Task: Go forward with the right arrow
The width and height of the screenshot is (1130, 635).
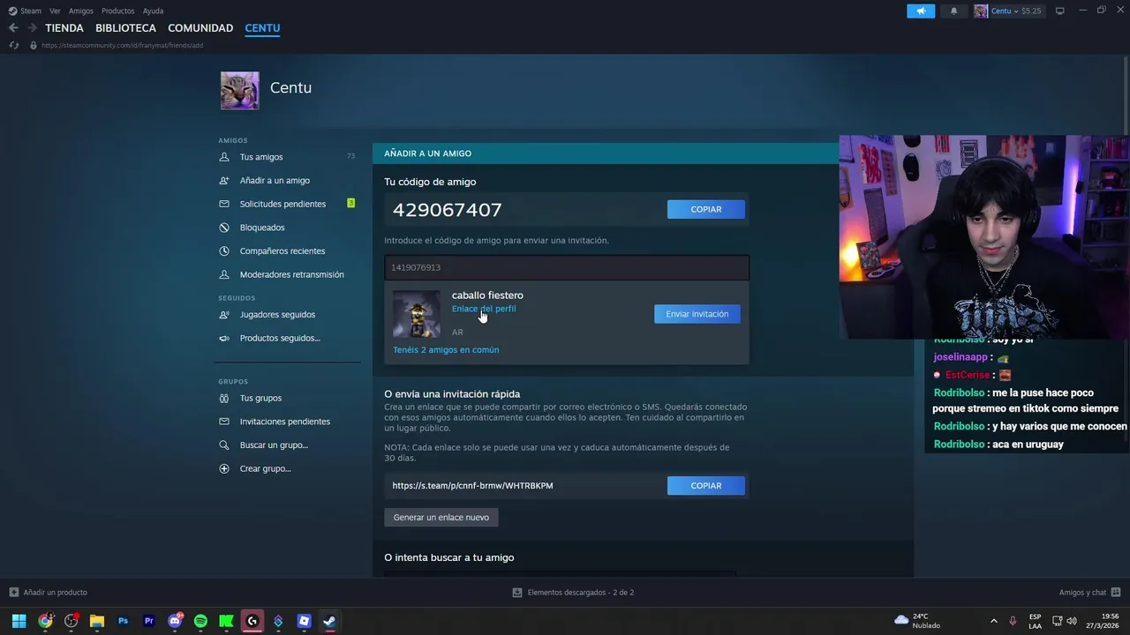Action: pos(32,28)
